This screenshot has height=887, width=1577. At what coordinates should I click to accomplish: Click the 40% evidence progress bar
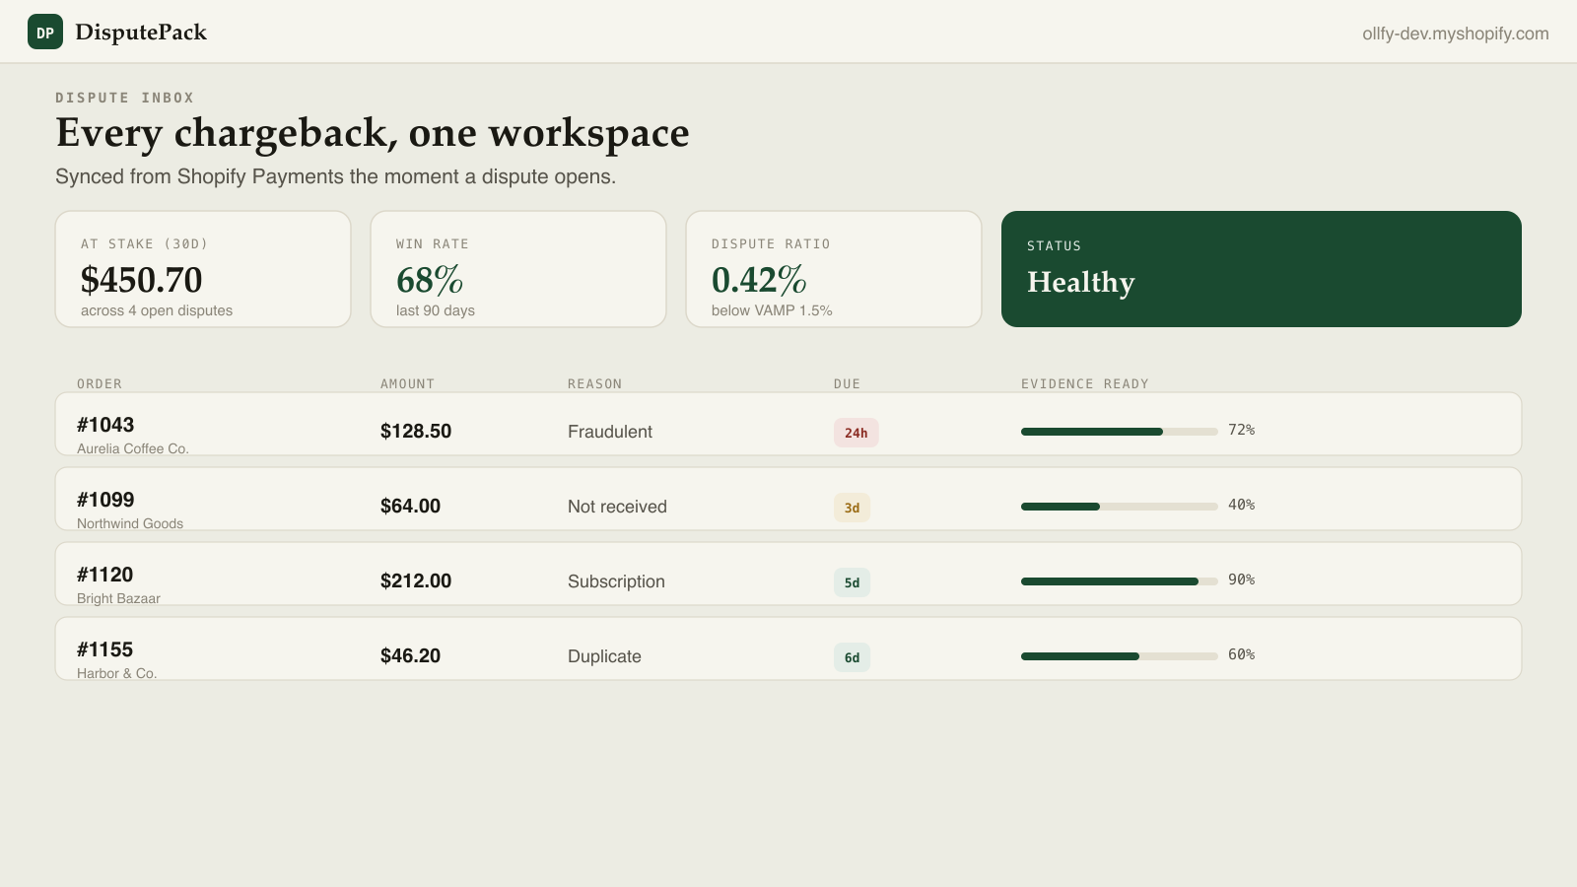click(1120, 507)
